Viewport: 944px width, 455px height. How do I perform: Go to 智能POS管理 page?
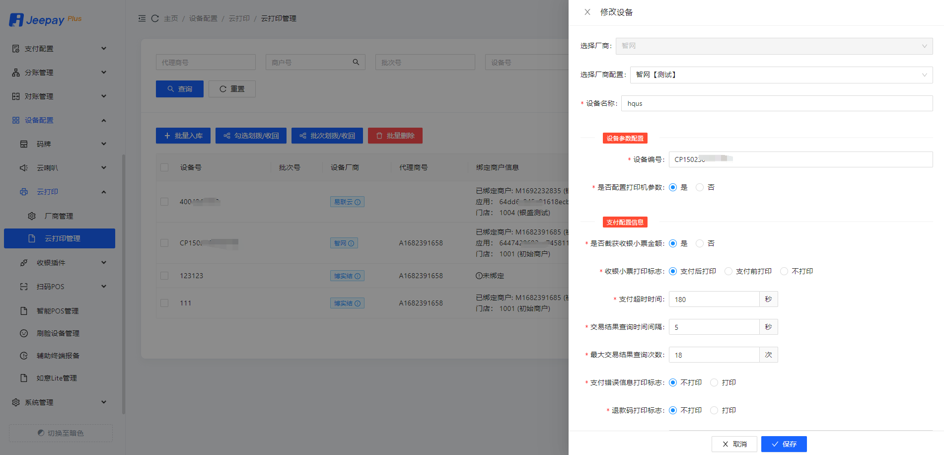click(x=57, y=311)
